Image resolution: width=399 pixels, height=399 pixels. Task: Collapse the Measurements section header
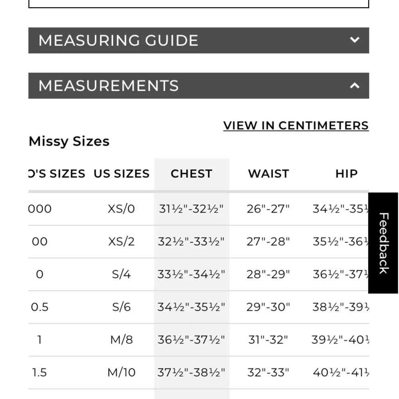click(109, 86)
